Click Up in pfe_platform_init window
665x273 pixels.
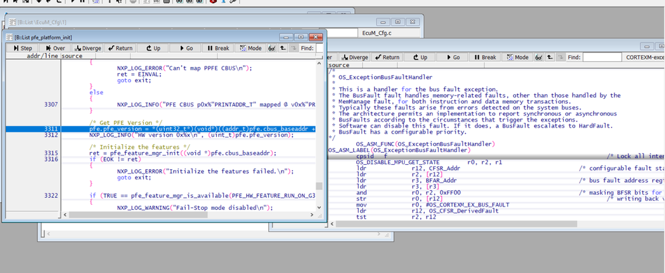(x=152, y=48)
